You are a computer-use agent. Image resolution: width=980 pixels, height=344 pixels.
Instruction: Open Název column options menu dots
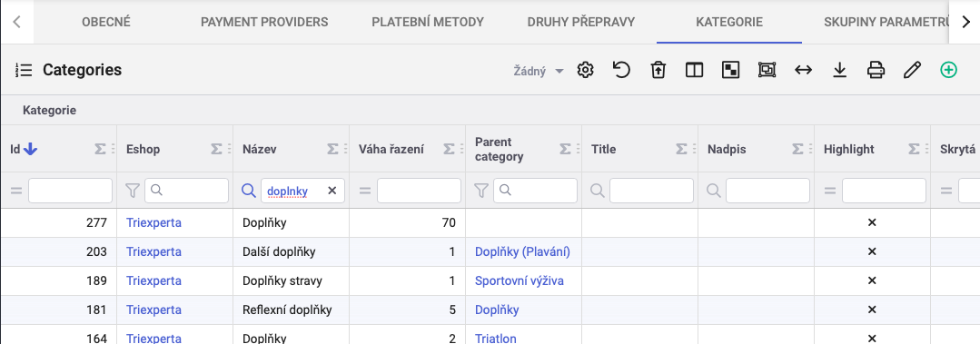345,149
